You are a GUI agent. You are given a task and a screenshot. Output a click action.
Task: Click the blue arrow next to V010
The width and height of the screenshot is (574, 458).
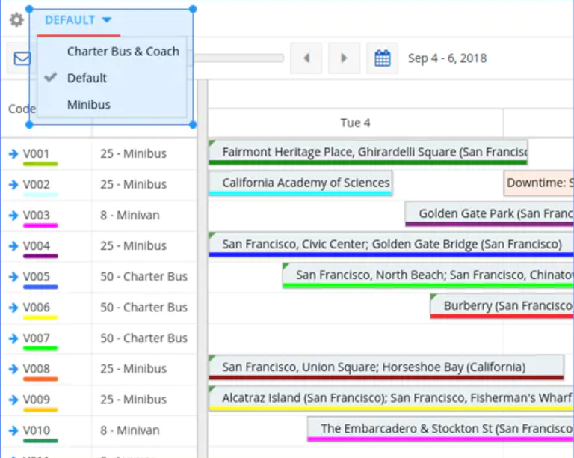pos(13,430)
